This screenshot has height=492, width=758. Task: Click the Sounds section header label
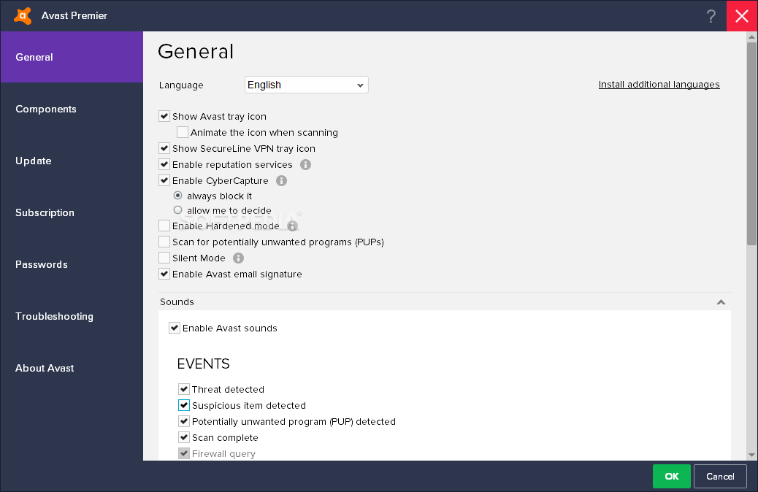[177, 302]
